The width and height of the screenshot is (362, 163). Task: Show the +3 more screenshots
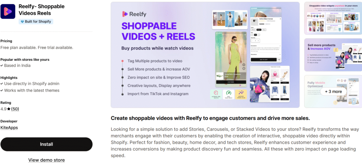(333, 91)
